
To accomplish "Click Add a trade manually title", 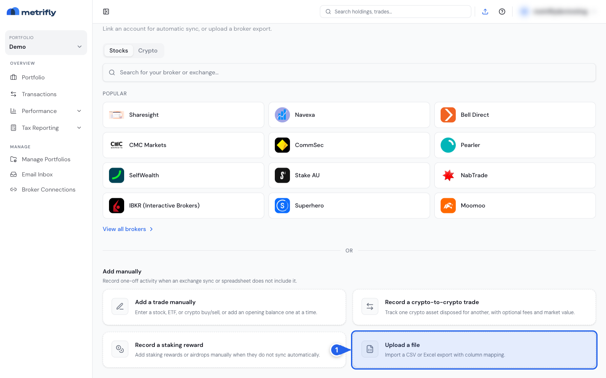I will click(x=165, y=302).
